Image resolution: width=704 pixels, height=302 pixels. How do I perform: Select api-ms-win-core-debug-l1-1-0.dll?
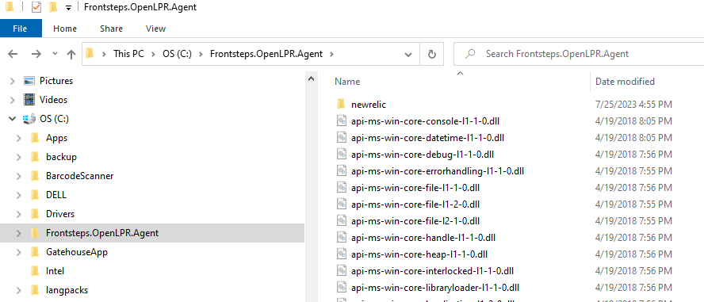click(x=423, y=155)
